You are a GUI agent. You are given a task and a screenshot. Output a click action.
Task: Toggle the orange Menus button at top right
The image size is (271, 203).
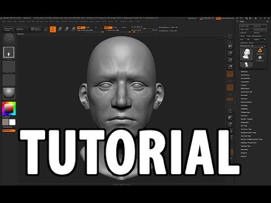218,18
